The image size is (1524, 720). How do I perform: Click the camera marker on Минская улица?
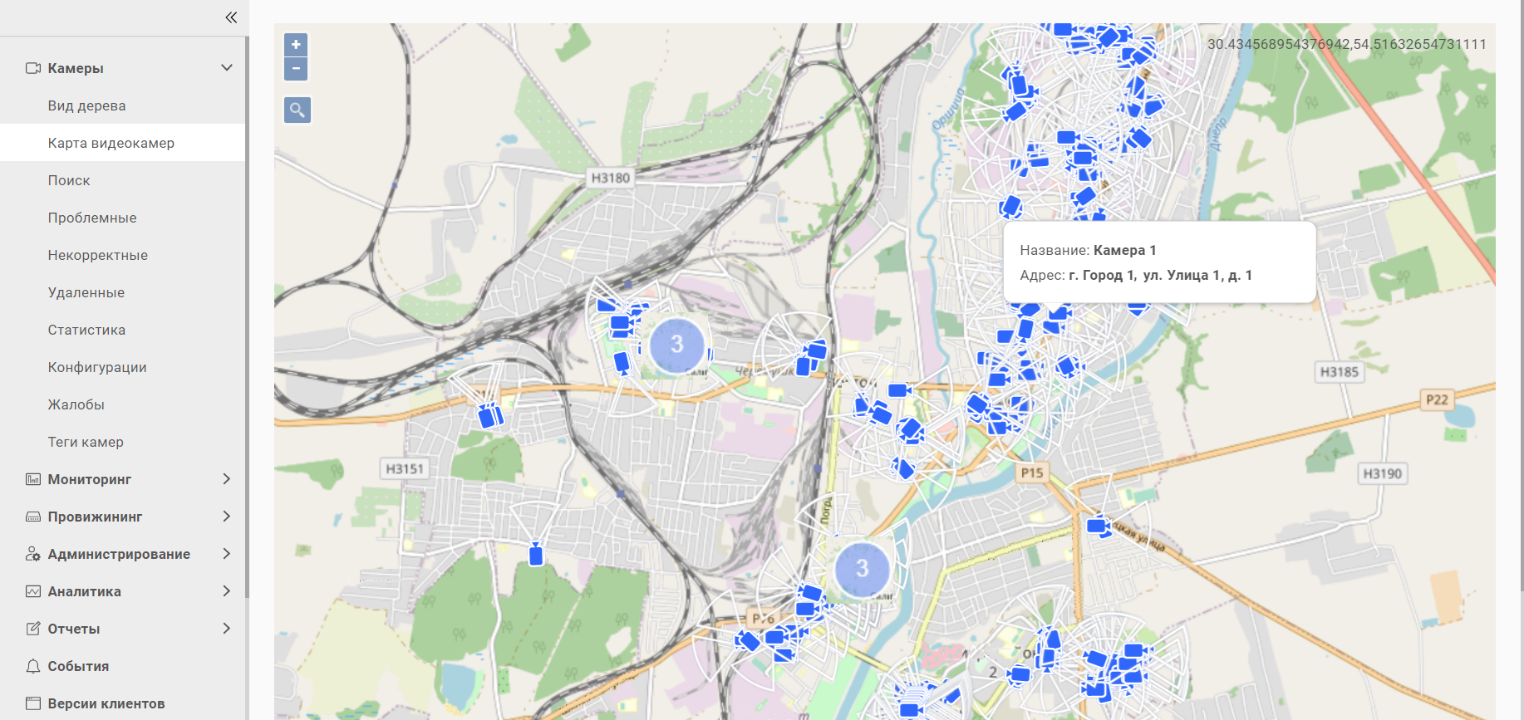[x=1098, y=526]
